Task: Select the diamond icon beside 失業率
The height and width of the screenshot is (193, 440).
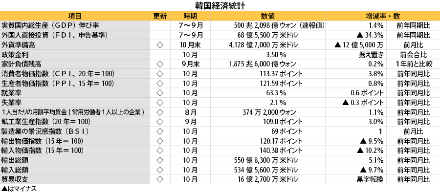Action: [x=160, y=103]
